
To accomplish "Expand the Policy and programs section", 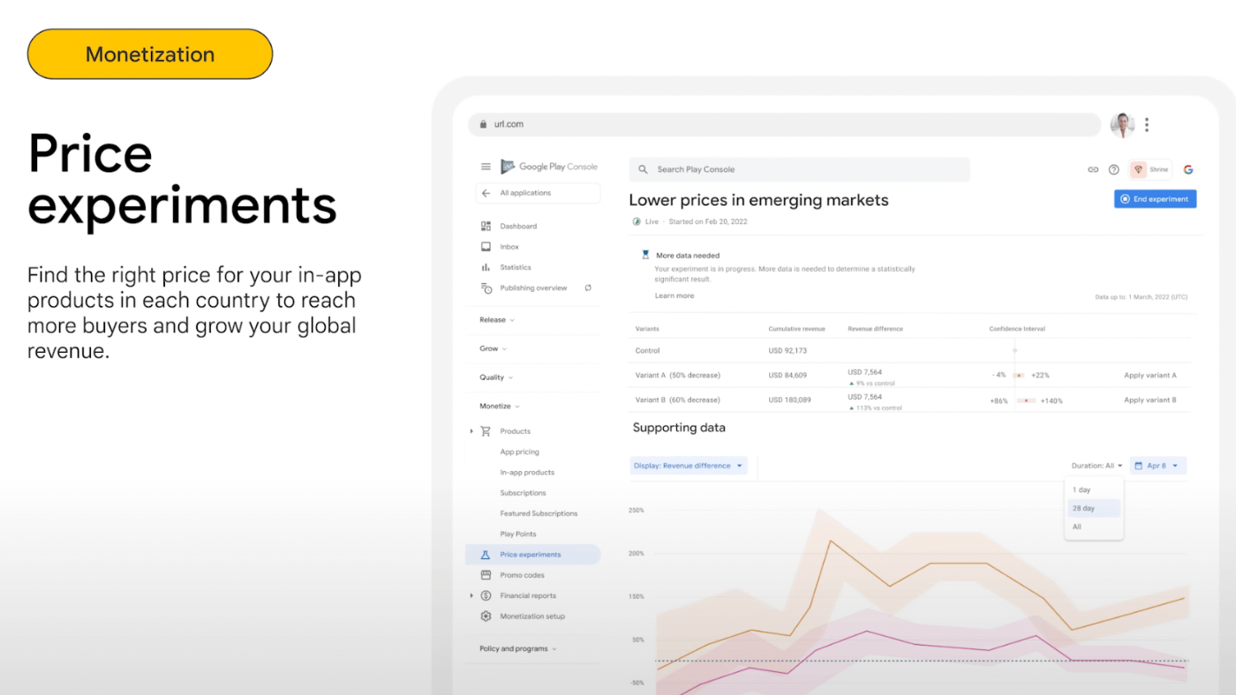I will pos(518,649).
